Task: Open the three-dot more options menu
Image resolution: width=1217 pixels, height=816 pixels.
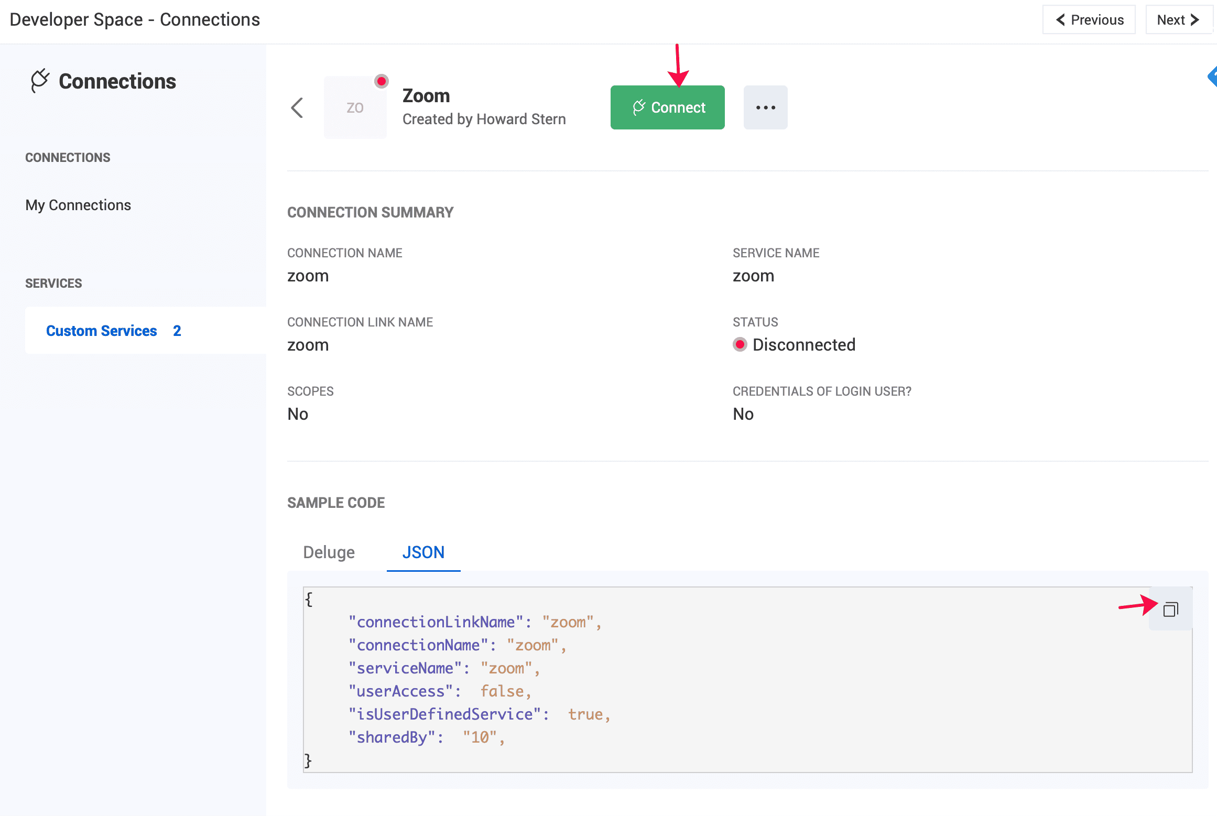Action: [x=765, y=107]
